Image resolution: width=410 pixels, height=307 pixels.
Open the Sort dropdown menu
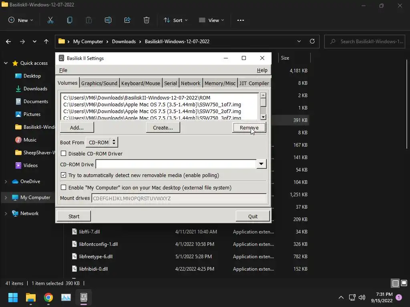tap(176, 20)
